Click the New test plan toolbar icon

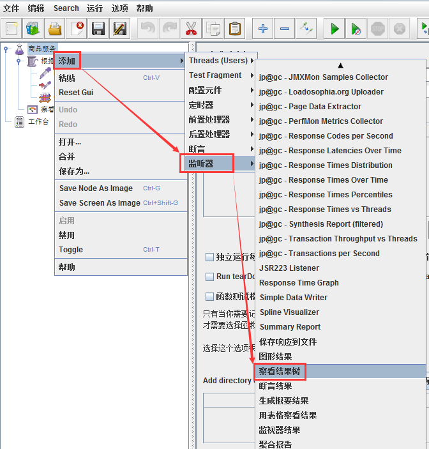point(11,29)
